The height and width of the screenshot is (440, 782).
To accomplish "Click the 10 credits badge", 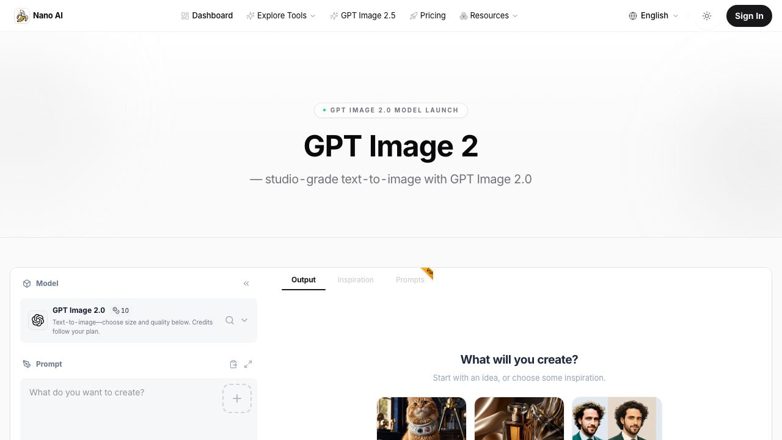I will [121, 310].
